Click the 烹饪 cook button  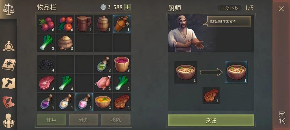click(211, 120)
